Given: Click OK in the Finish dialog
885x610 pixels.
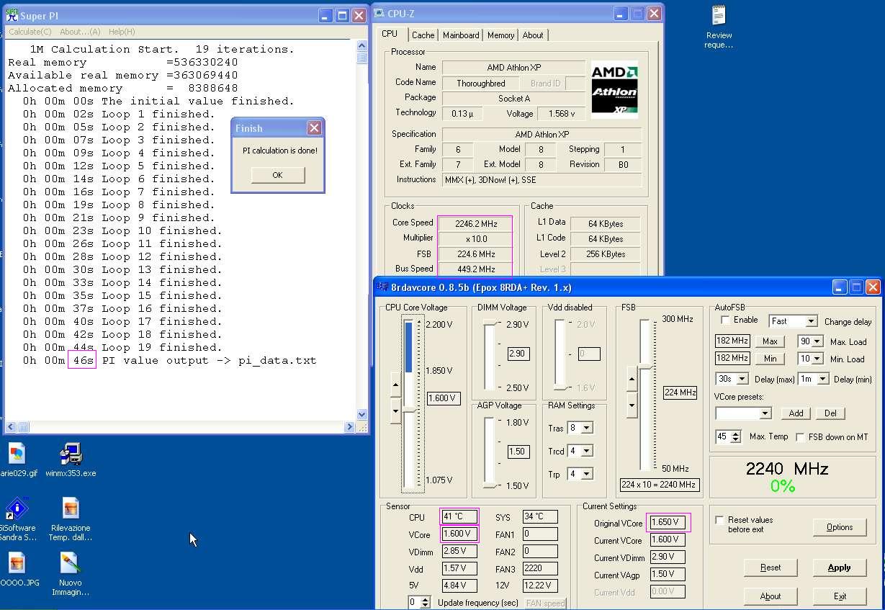Looking at the screenshot, I should (277, 175).
